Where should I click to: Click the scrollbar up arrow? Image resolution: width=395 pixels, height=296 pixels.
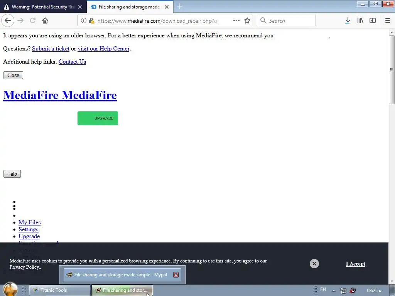[x=392, y=32]
